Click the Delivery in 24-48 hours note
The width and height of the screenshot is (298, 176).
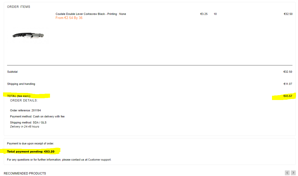coord(24,127)
